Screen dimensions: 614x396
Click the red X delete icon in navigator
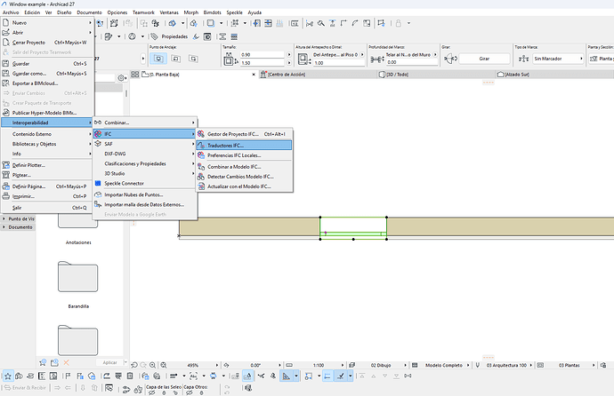66,362
